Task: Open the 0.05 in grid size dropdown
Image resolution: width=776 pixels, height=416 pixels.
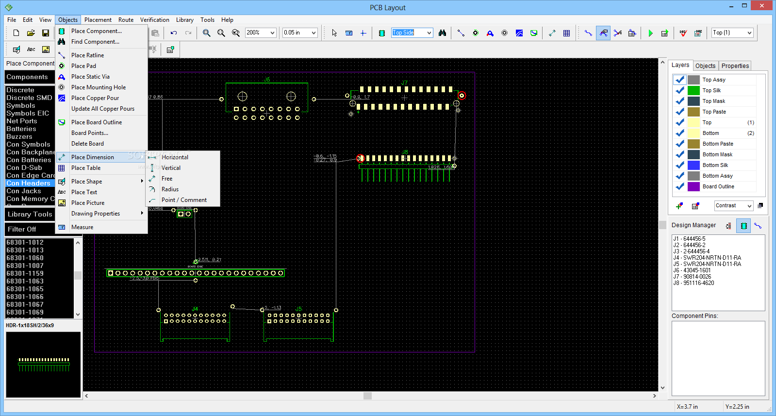Action: click(x=314, y=33)
